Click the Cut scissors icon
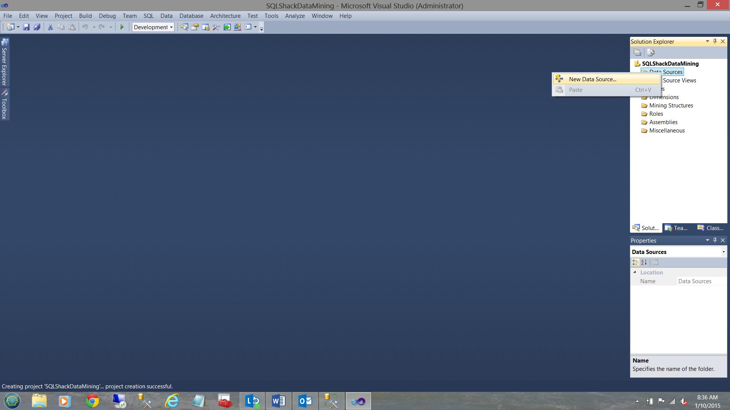This screenshot has height=410, width=730. [50, 27]
